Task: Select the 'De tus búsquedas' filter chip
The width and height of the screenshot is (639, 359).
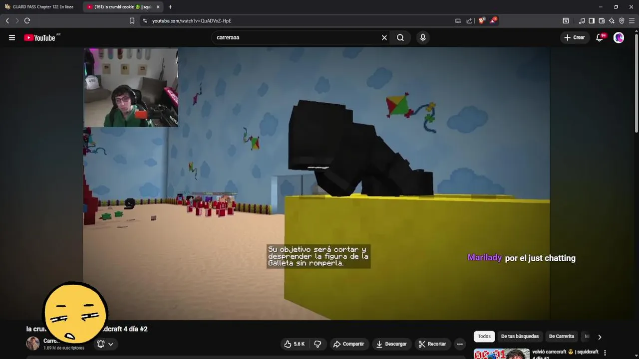Action: pyautogui.click(x=520, y=337)
